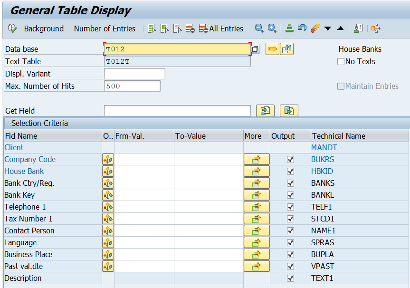Open value help beside Data base field
The height and width of the screenshot is (288, 410).
255,49
